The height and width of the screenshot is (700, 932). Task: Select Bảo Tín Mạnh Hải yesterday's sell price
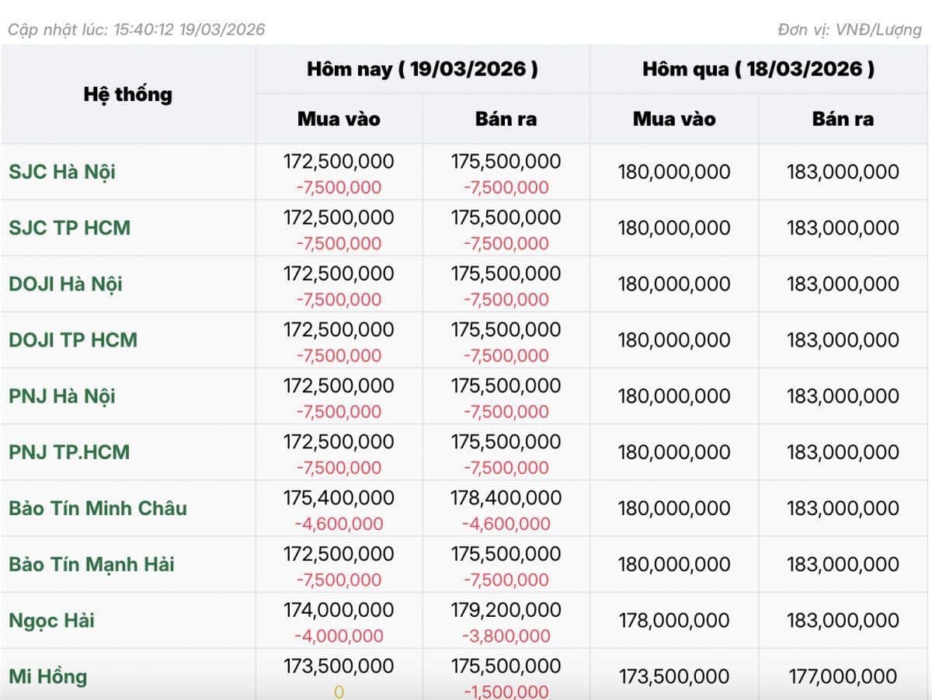point(843,564)
